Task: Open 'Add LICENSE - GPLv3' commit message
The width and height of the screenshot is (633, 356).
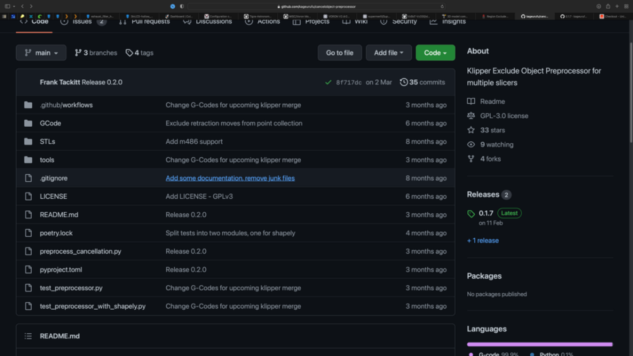Action: (199, 196)
